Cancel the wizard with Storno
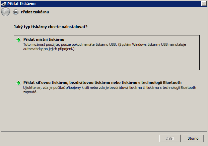The image size is (208, 146). [x=193, y=138]
